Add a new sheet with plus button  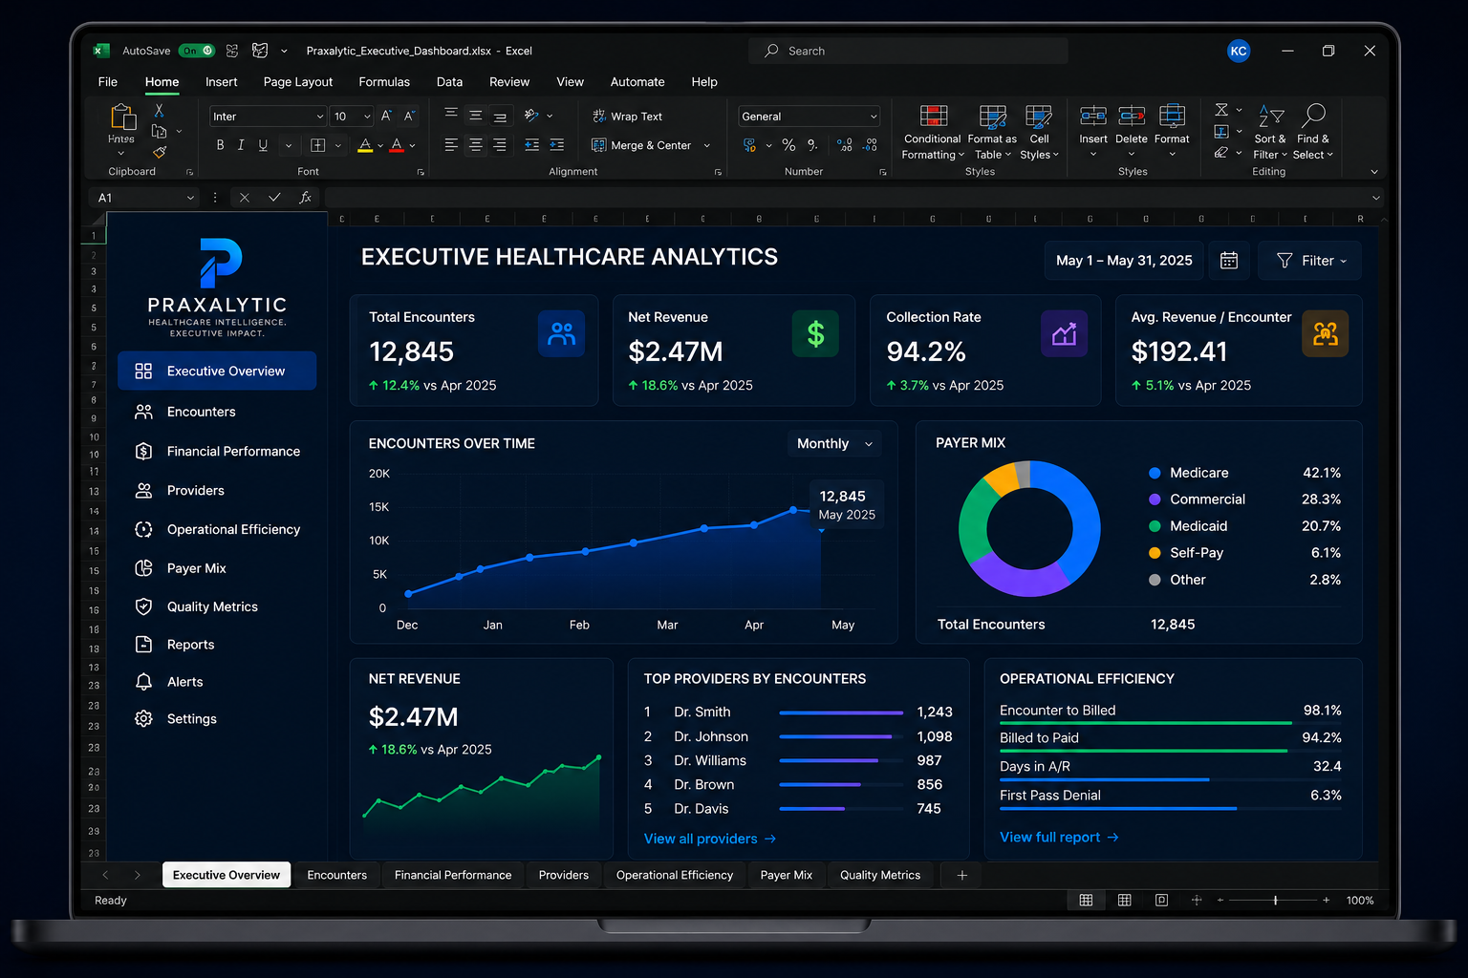click(962, 875)
